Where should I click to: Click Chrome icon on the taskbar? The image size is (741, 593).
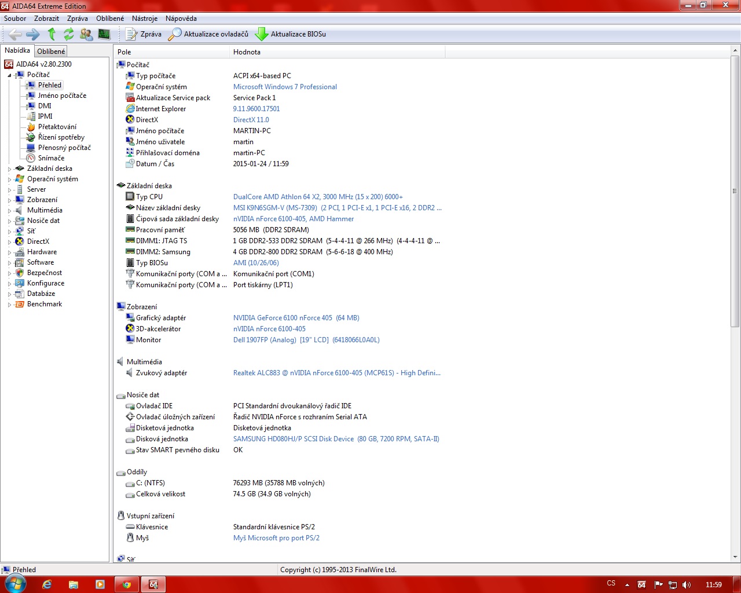[x=127, y=584]
